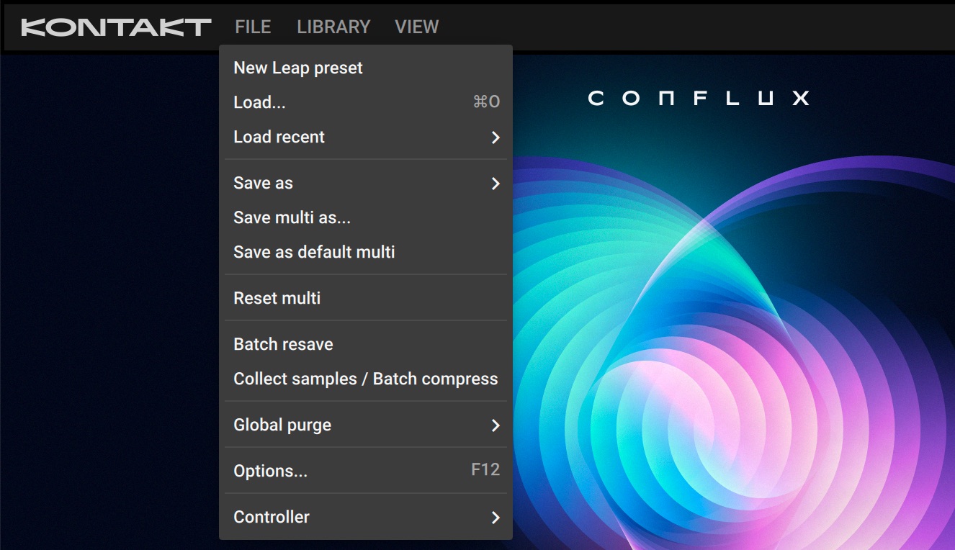Run Batch resave
Image resolution: width=955 pixels, height=550 pixels.
click(283, 344)
